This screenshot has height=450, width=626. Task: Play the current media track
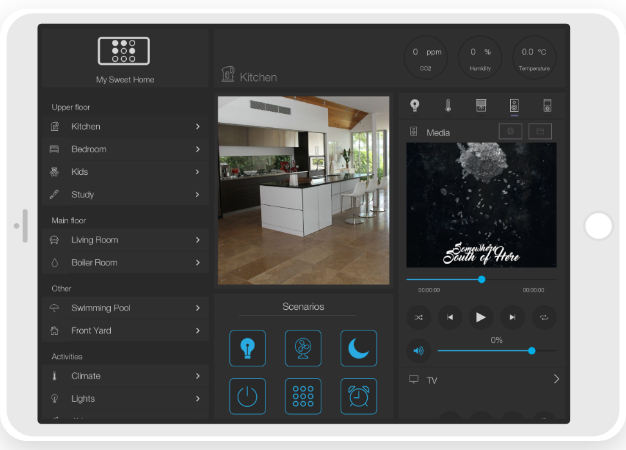(480, 317)
